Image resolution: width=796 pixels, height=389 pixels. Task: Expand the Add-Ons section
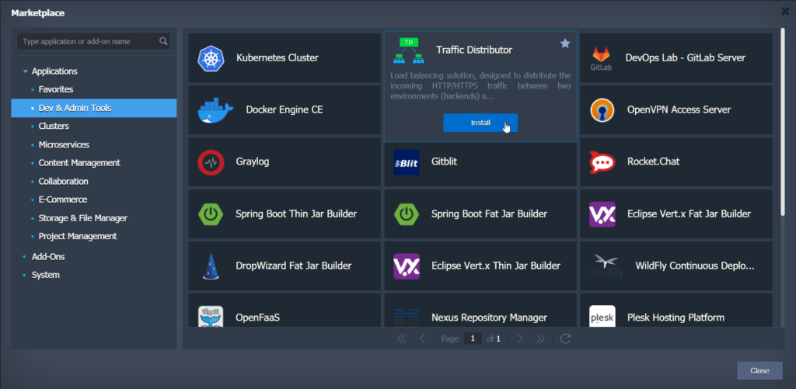(24, 257)
